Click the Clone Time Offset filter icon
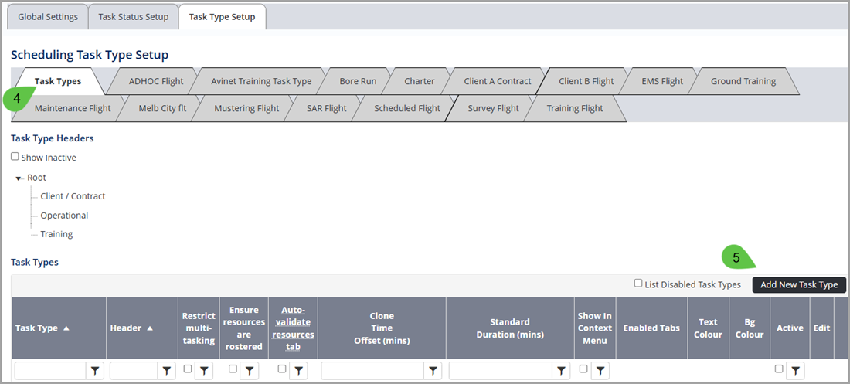 tap(433, 372)
